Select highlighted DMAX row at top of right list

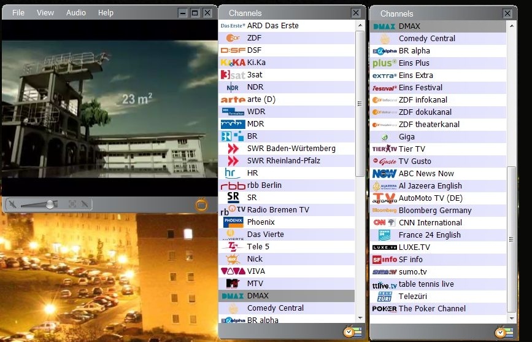point(438,26)
